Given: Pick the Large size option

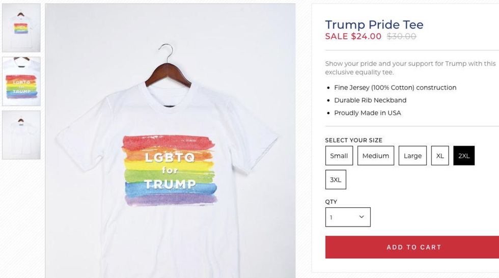Looking at the screenshot, I should pos(412,155).
